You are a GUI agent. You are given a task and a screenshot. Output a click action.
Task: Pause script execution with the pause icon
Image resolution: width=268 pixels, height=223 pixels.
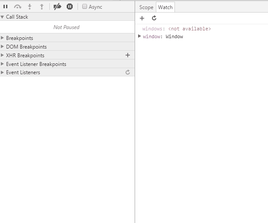5,7
